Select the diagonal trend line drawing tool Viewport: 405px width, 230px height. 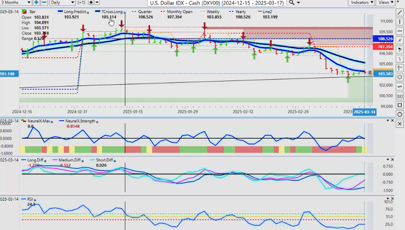click(400, 12)
